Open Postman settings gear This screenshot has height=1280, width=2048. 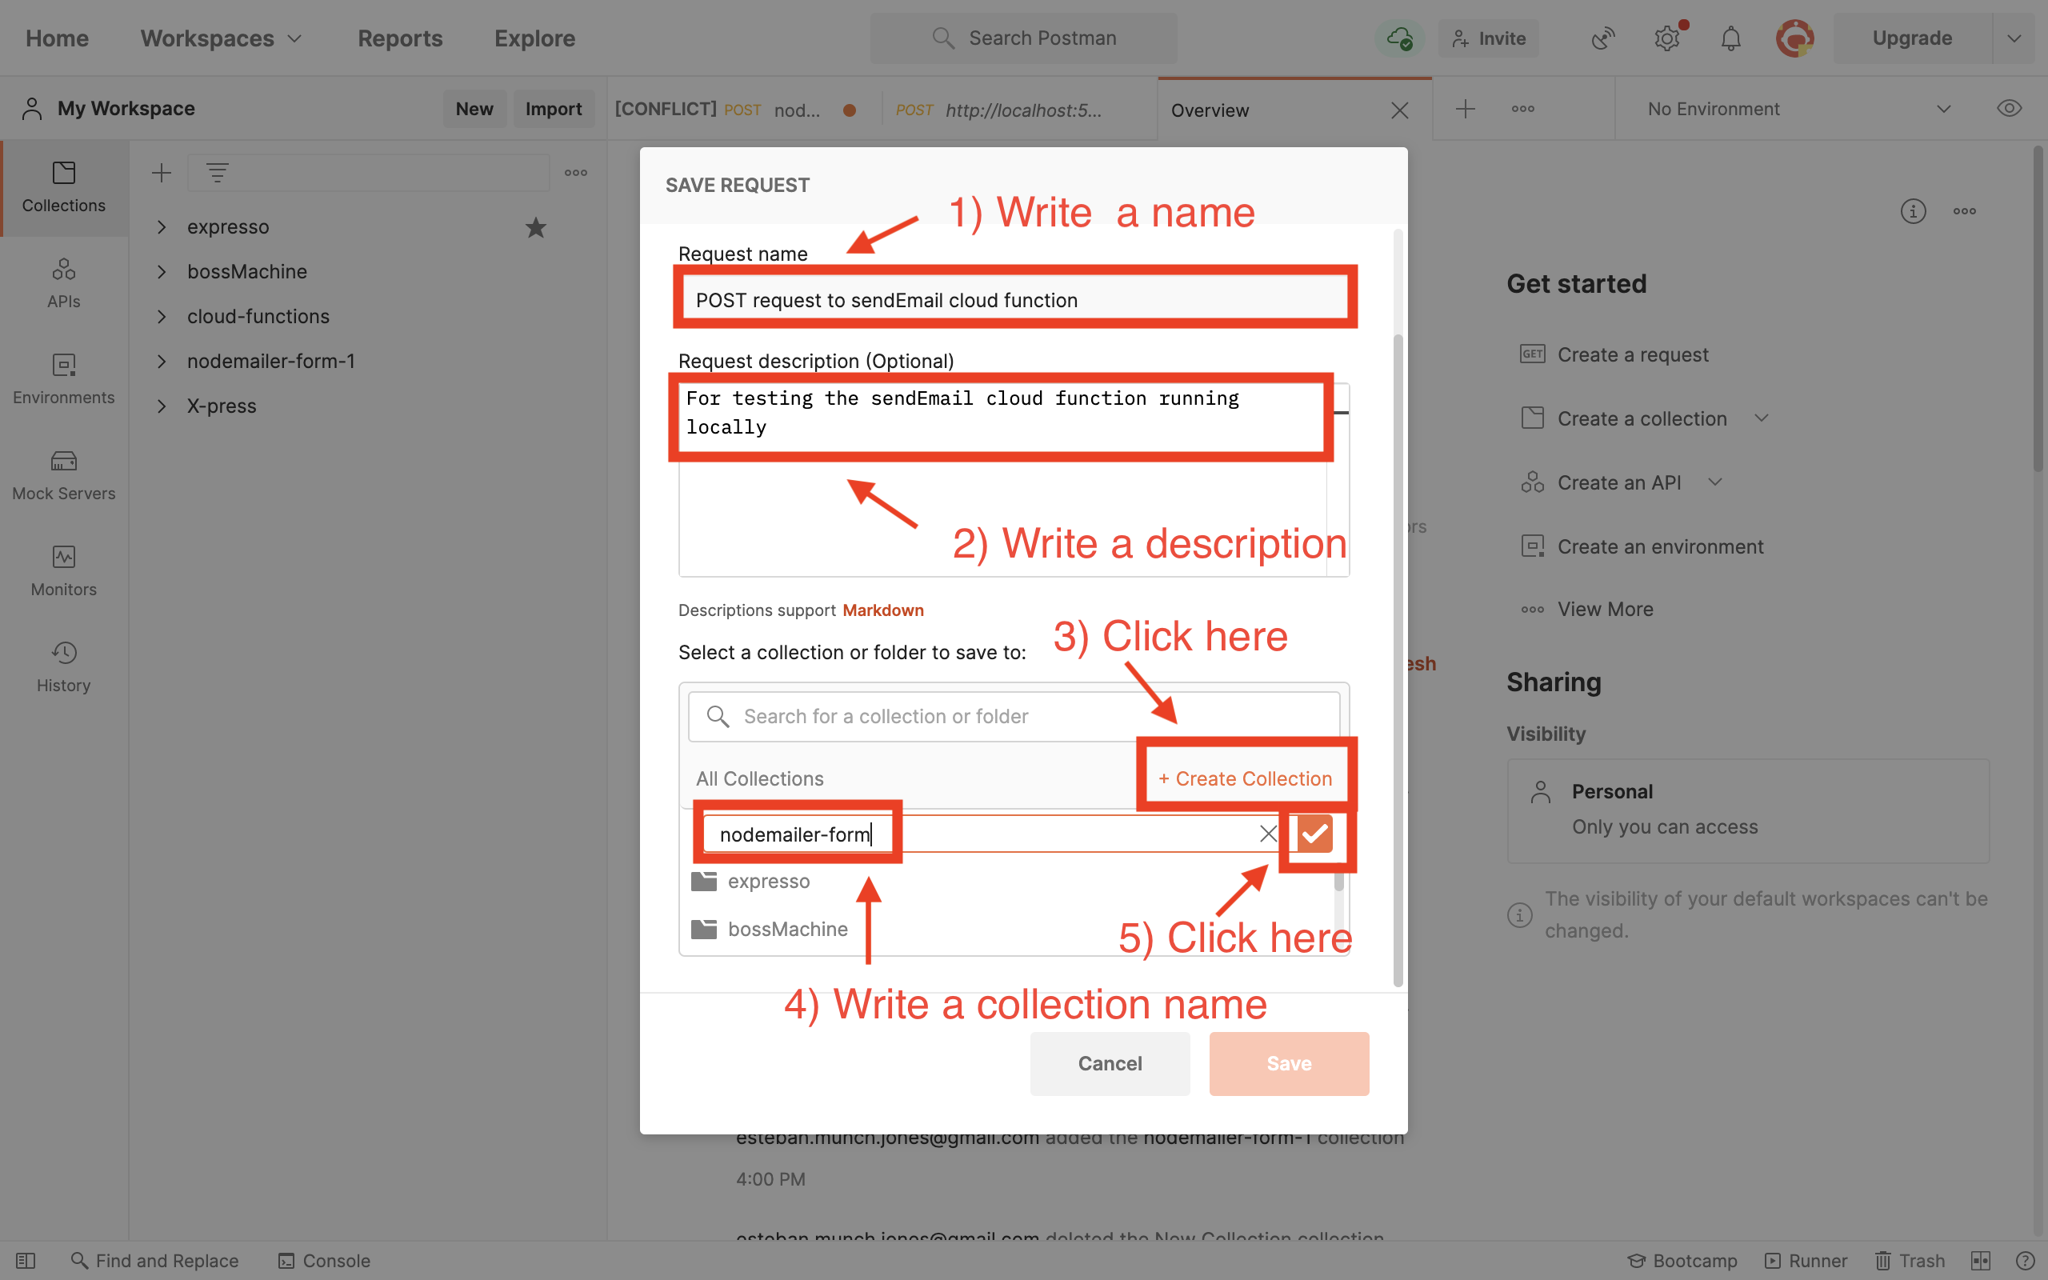click(x=1667, y=38)
